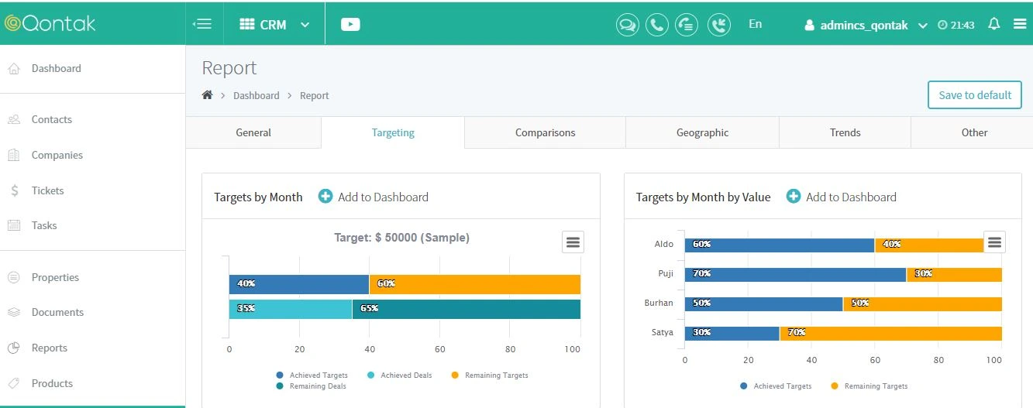The image size is (1033, 408).
Task: Click the home icon in breadcrumb
Action: coord(207,95)
